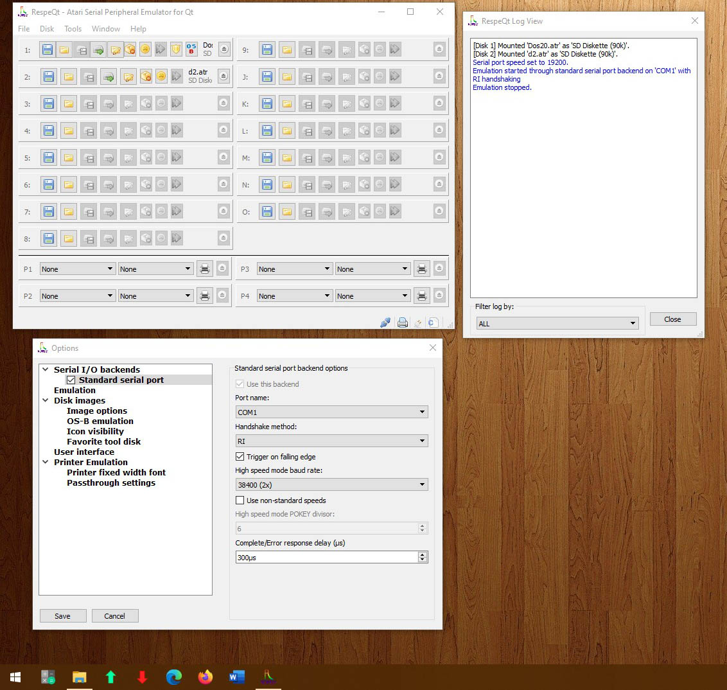Open the Disk menu
Screen dimensions: 727x690
tap(47, 29)
